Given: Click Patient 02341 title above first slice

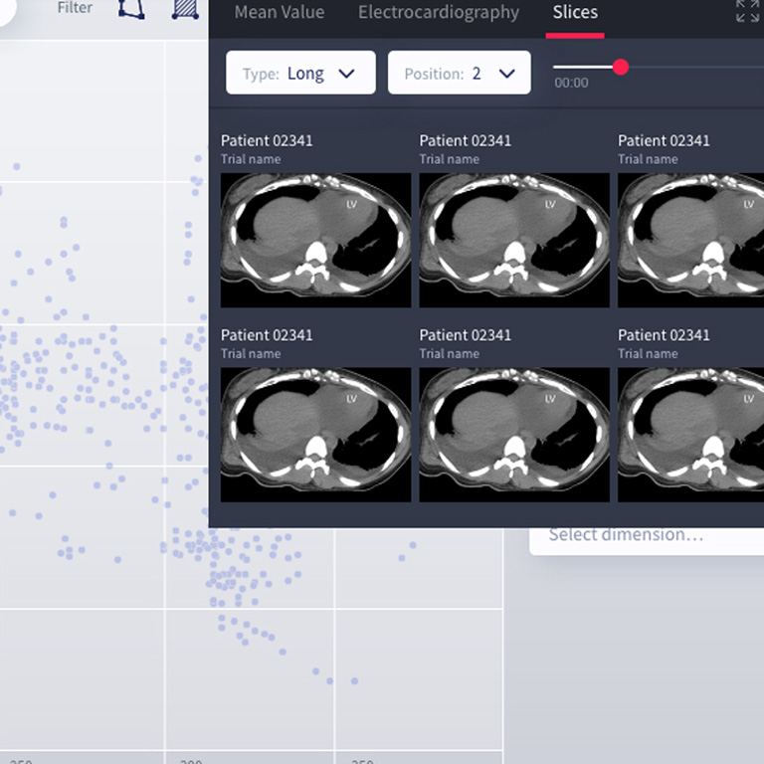Looking at the screenshot, I should (x=267, y=140).
